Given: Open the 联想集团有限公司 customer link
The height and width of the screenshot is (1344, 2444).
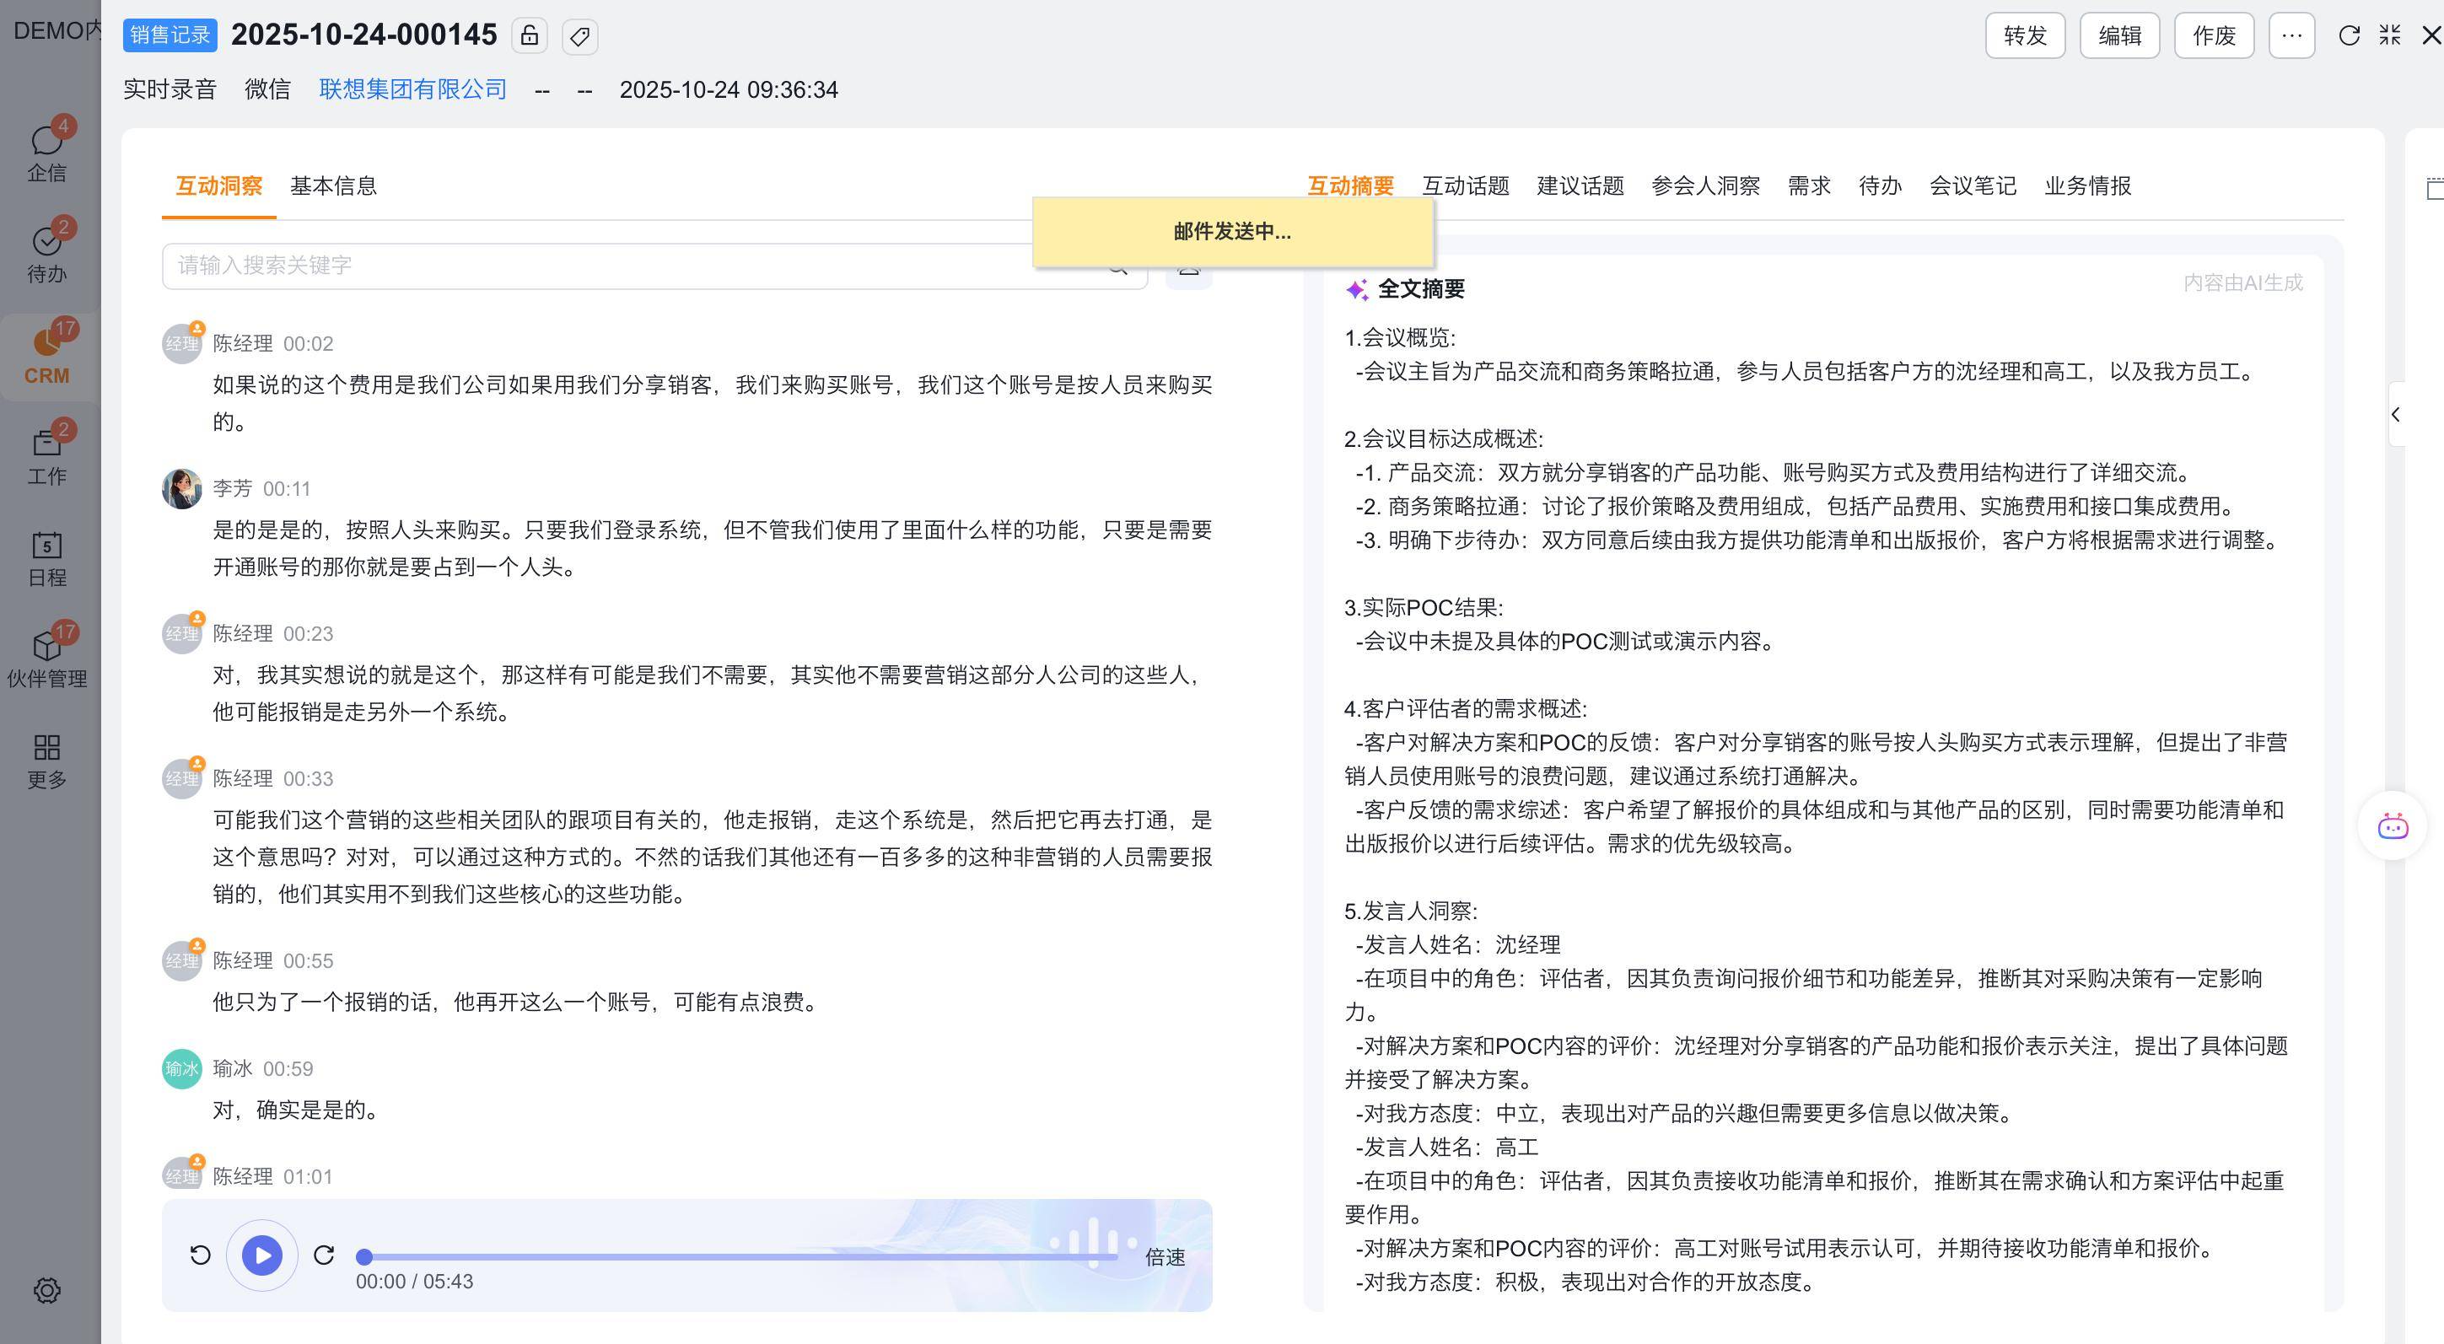Looking at the screenshot, I should (412, 89).
